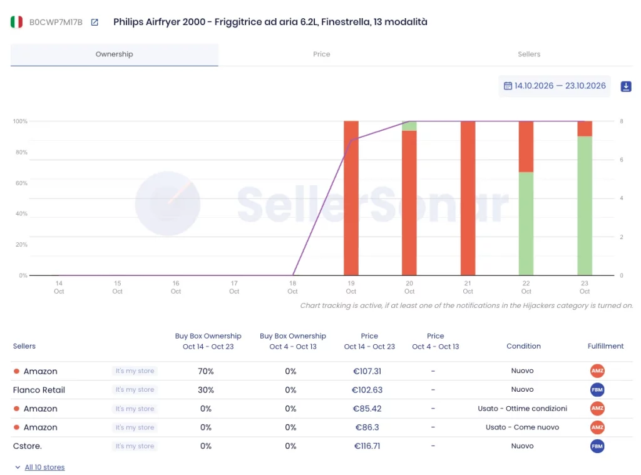641x475 pixels.
Task: Switch to the Sellers tab
Action: [x=529, y=54]
